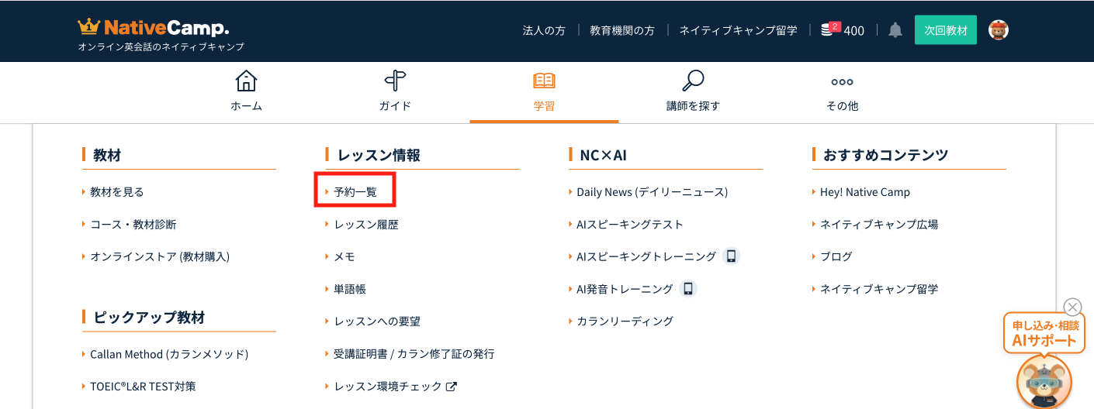1094x409 pixels.
Task: Open the AIサポート bear mascot chat
Action: click(1044, 380)
